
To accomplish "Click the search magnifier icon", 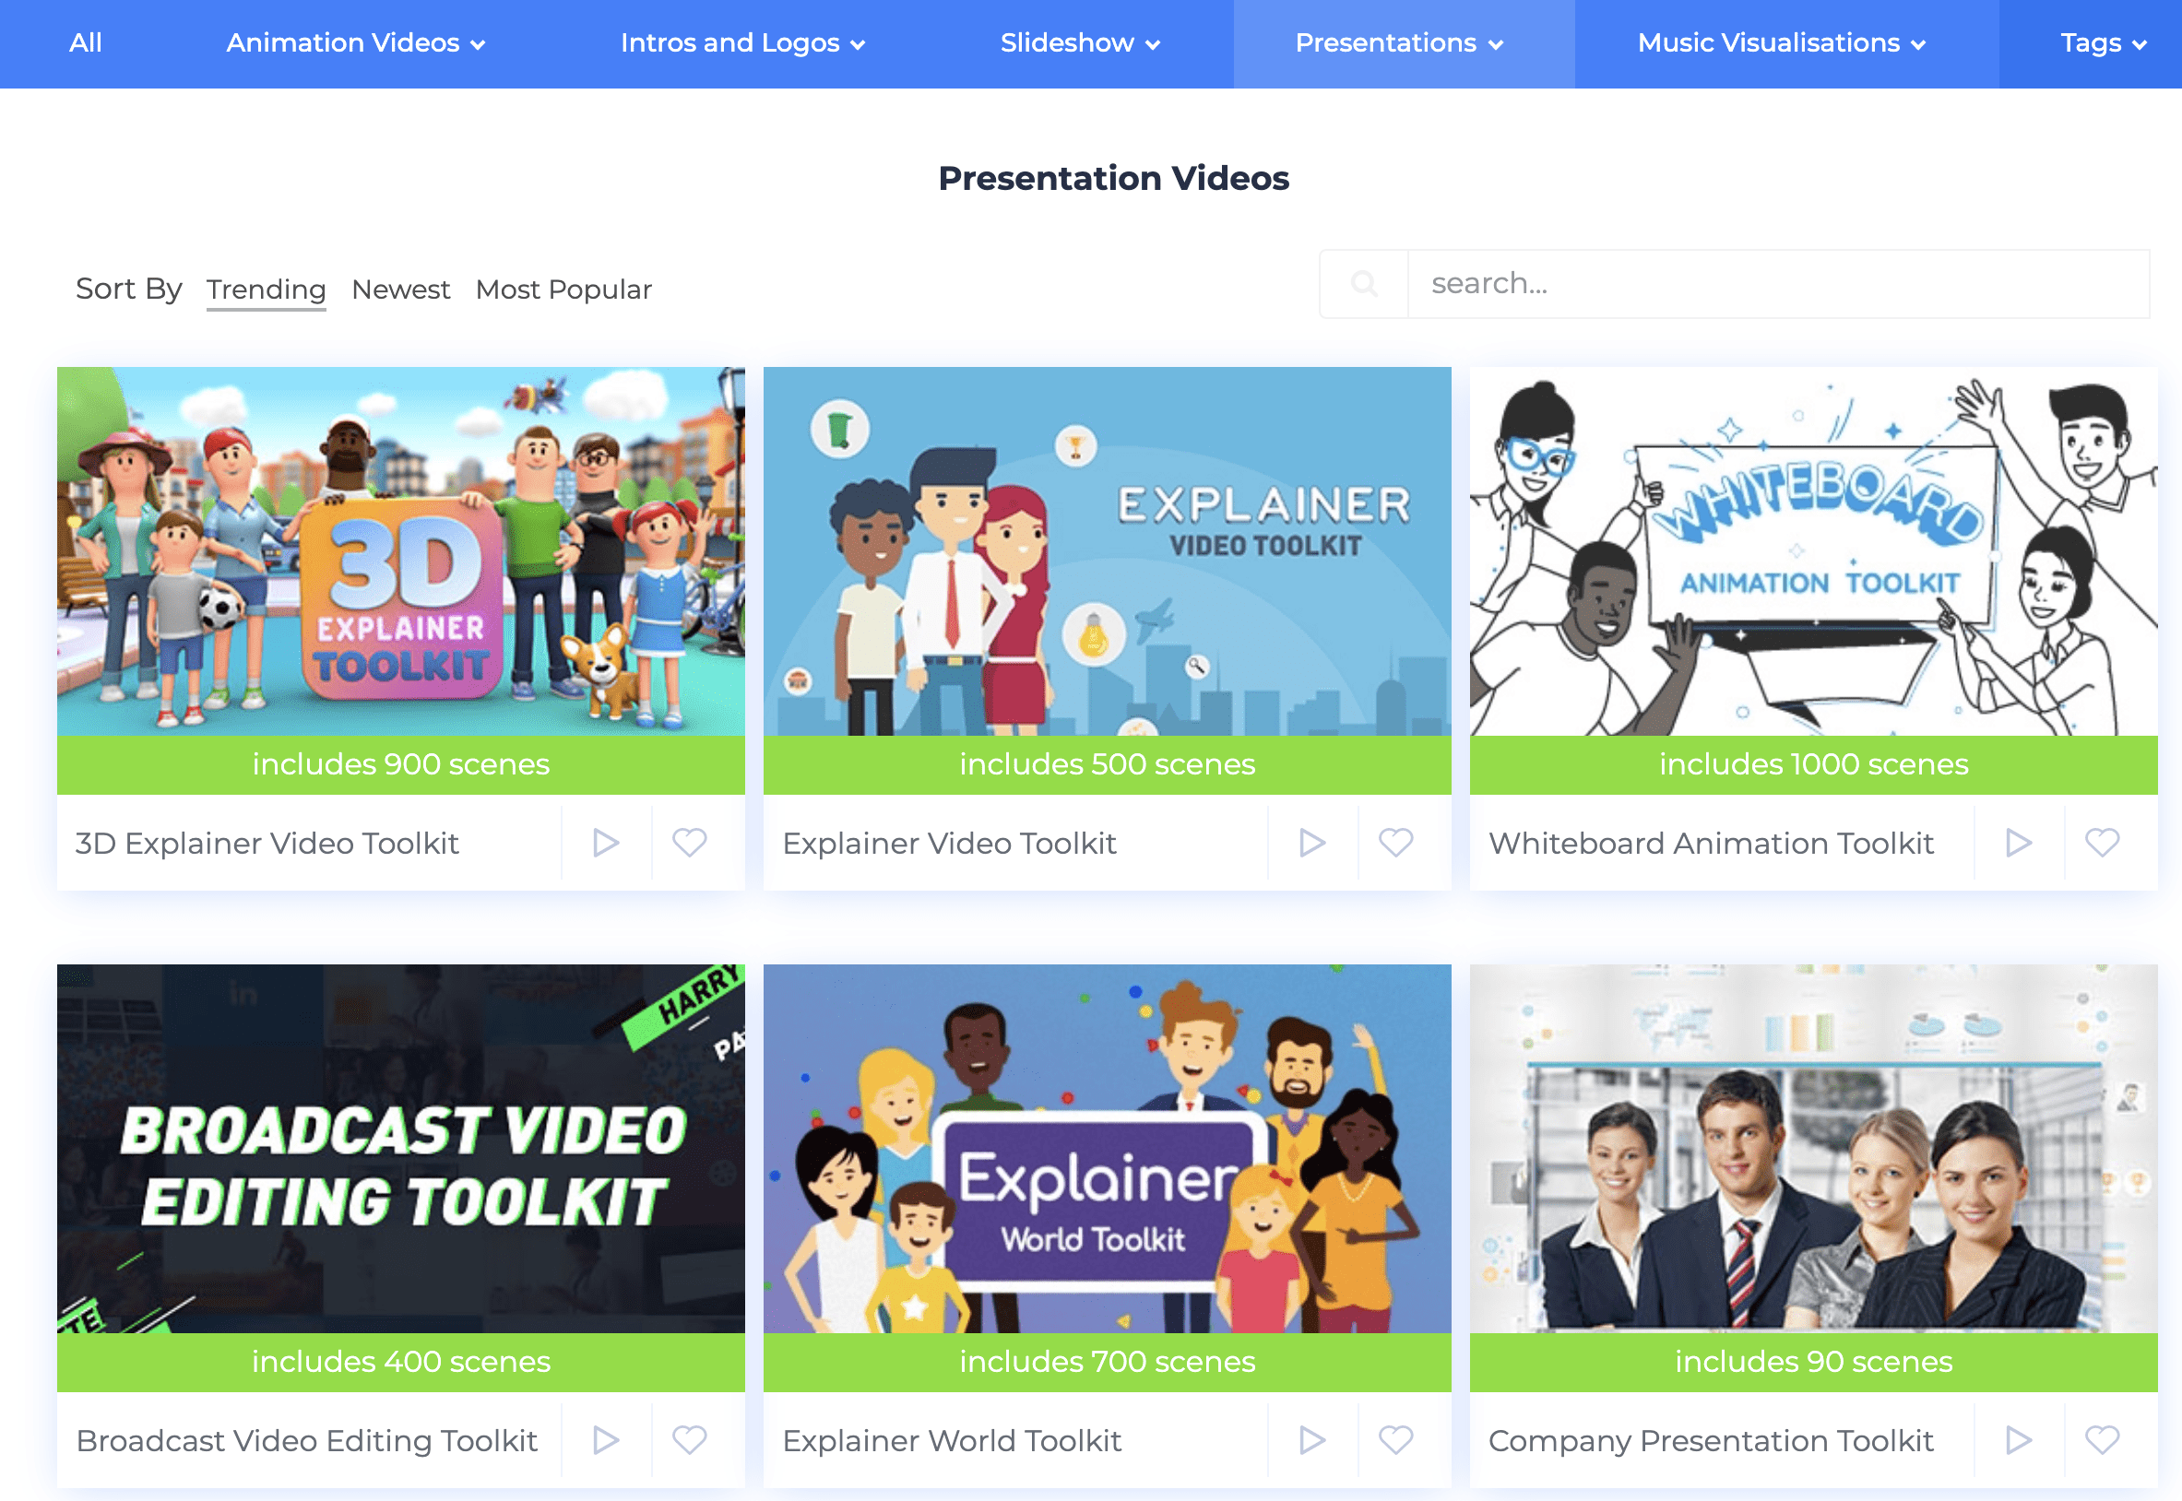I will click(1364, 283).
